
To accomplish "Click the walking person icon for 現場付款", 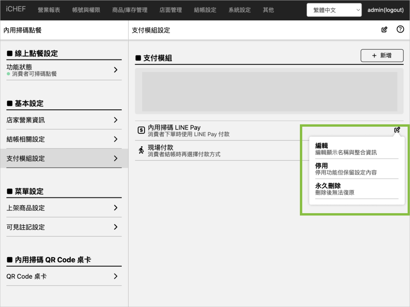I will coord(141,150).
